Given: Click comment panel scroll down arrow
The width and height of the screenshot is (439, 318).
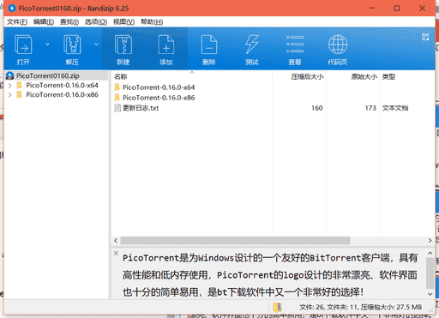Looking at the screenshot, I should pyautogui.click(x=430, y=294).
